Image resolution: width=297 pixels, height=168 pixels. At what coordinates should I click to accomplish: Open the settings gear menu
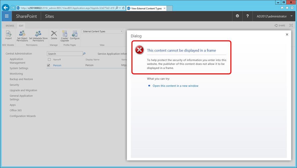pyautogui.click(x=237, y=16)
